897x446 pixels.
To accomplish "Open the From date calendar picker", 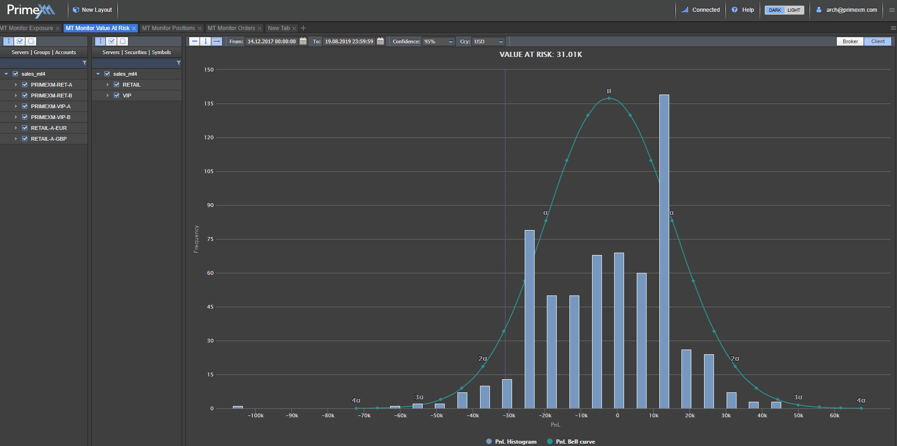I will [303, 41].
